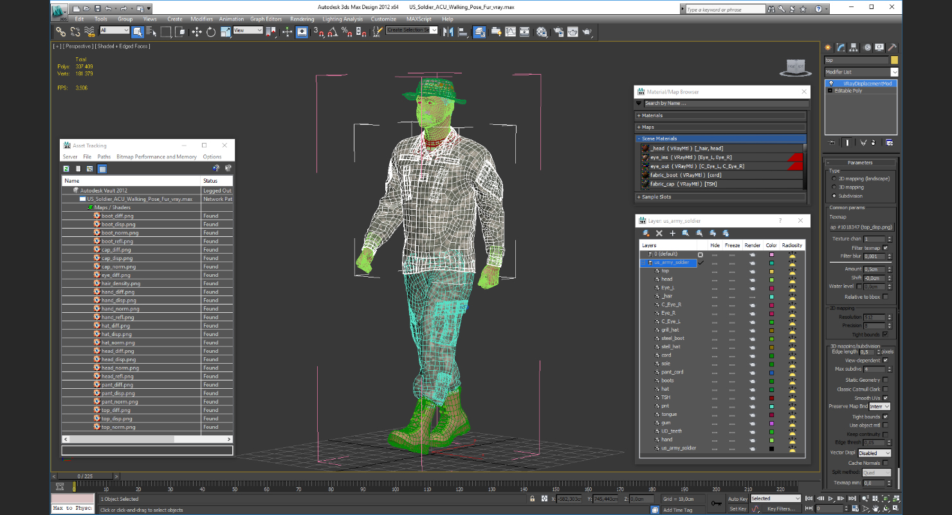Expand the Sample Slots section
The height and width of the screenshot is (515, 952).
tap(656, 197)
